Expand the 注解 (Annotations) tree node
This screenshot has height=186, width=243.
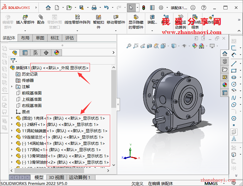pos(12,87)
